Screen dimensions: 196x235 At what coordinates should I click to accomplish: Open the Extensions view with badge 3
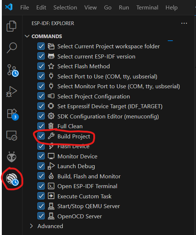click(12, 114)
